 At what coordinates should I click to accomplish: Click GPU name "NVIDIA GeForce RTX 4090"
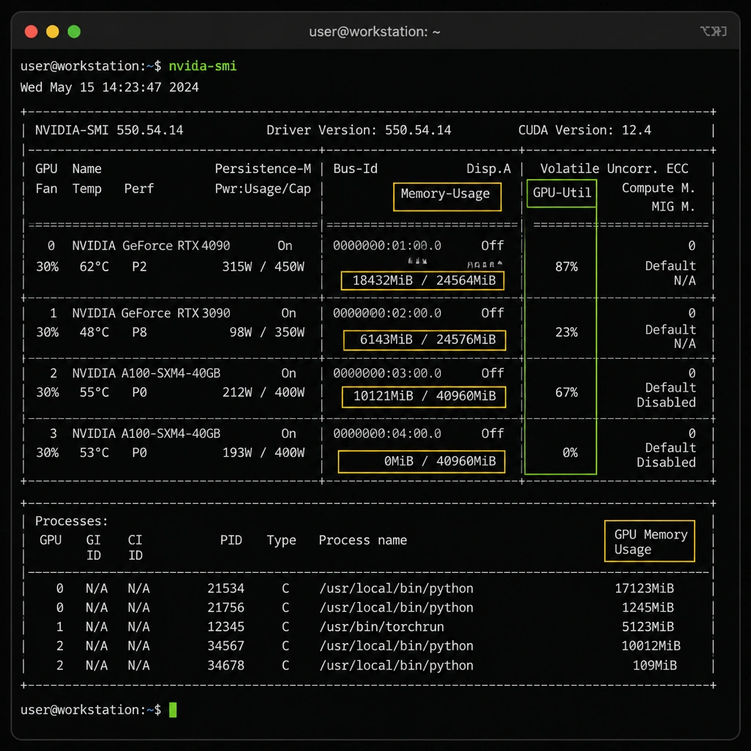(151, 246)
